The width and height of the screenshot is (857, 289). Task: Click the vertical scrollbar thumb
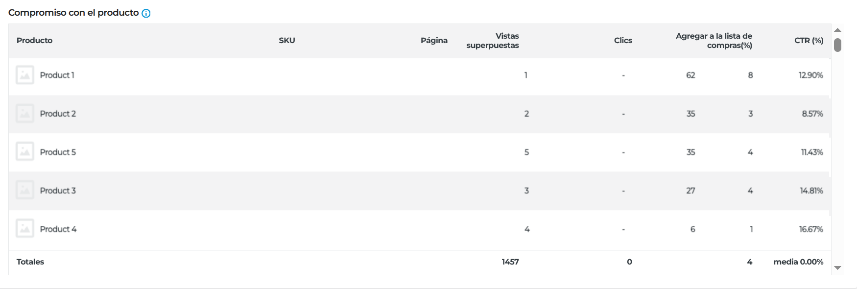pos(837,45)
